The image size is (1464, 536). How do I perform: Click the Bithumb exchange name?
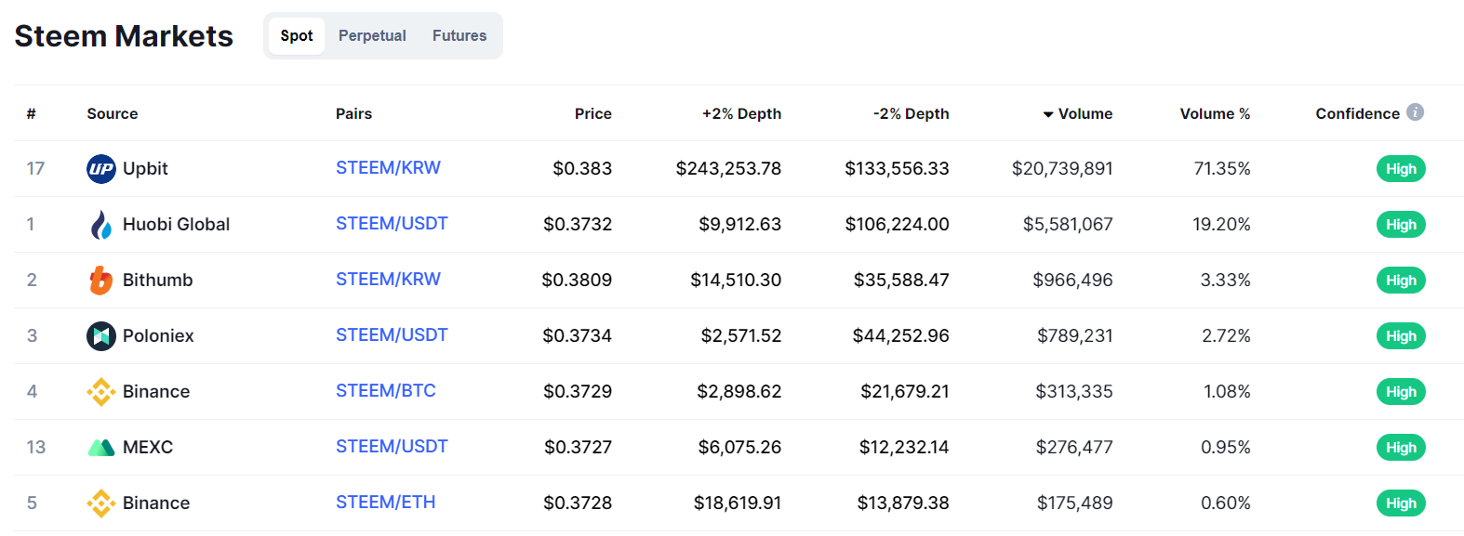(x=157, y=281)
